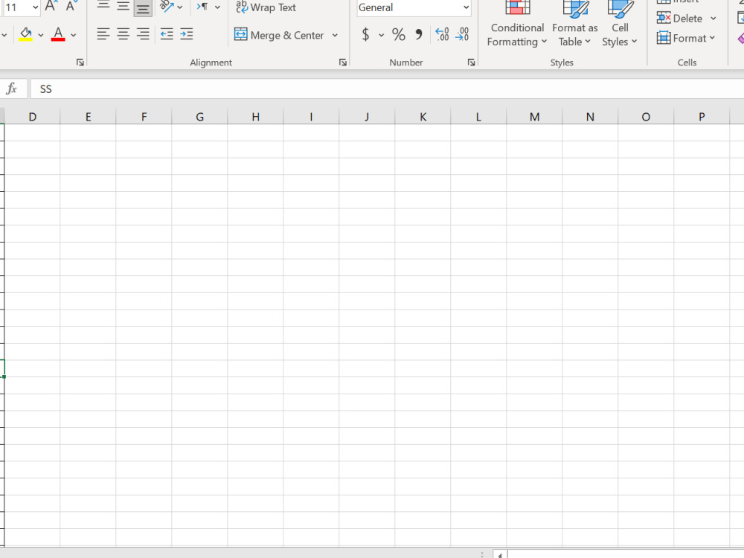Select the column L header
The height and width of the screenshot is (558, 744).
pos(478,117)
